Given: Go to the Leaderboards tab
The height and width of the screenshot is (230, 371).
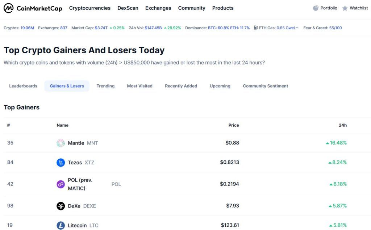Looking at the screenshot, I should click(23, 86).
